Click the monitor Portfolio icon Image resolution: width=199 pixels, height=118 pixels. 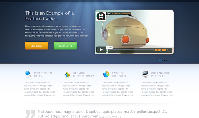[145, 74]
